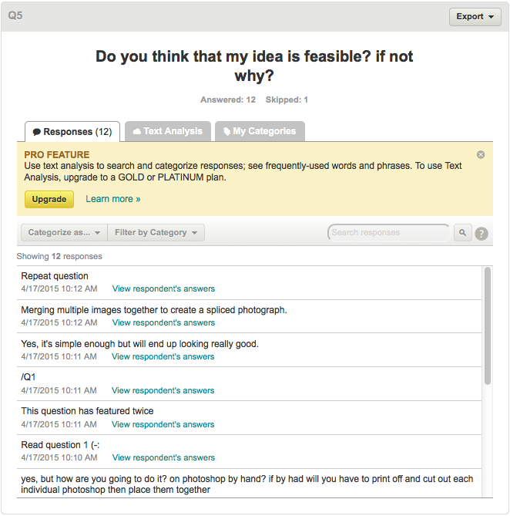This screenshot has height=516, width=510.
Task: Follow the Learn more link
Action: 113,199
